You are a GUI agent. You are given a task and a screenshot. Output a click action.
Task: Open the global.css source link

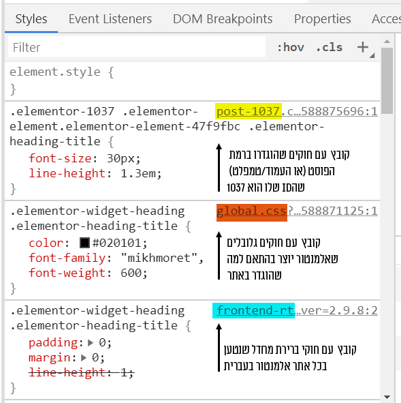coord(297,211)
